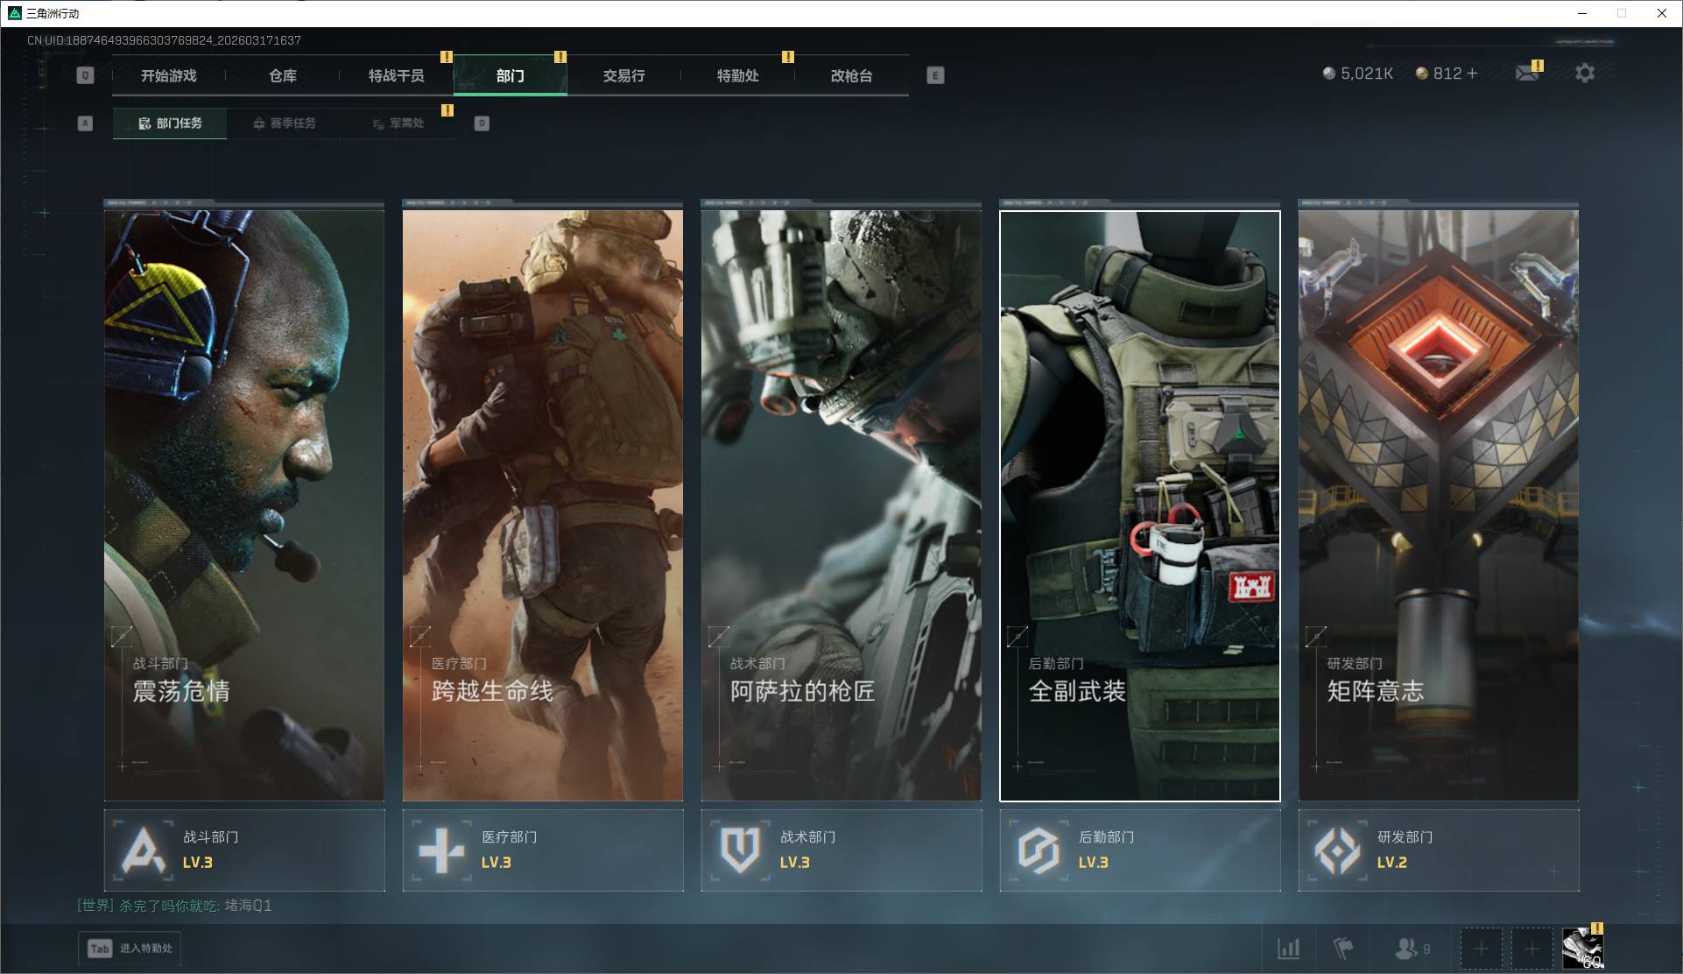
Task: Click the statistics bar chart icon
Action: [1288, 948]
